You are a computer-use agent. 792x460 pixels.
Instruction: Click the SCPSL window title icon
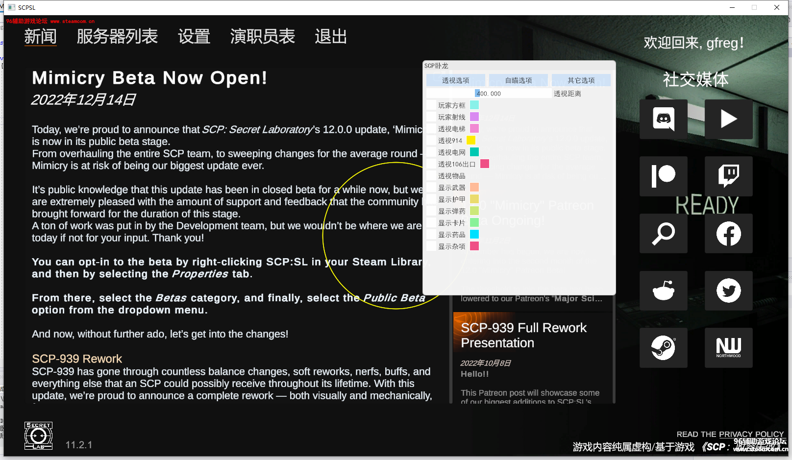click(12, 7)
